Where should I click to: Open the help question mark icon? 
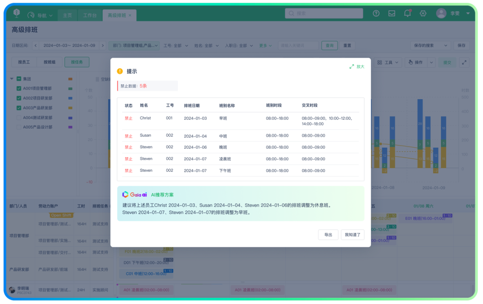tap(376, 13)
